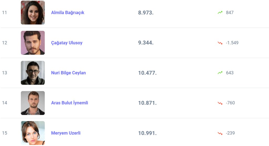Open the Almila Bağrıaçık name link

[68, 13]
